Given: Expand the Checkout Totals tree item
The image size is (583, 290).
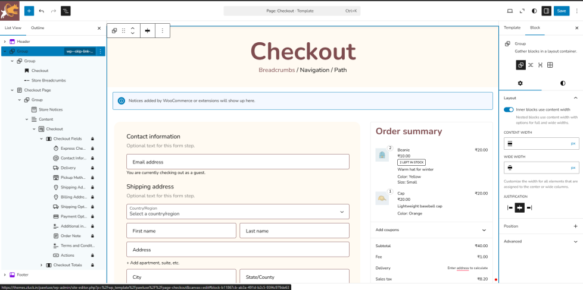Looking at the screenshot, I should [x=41, y=265].
